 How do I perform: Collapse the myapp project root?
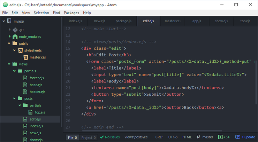coord(3,21)
